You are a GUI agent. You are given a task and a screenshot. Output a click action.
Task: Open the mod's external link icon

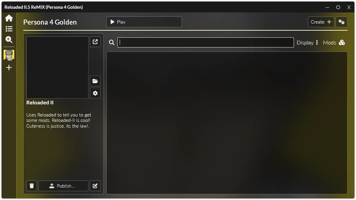[x=95, y=42]
